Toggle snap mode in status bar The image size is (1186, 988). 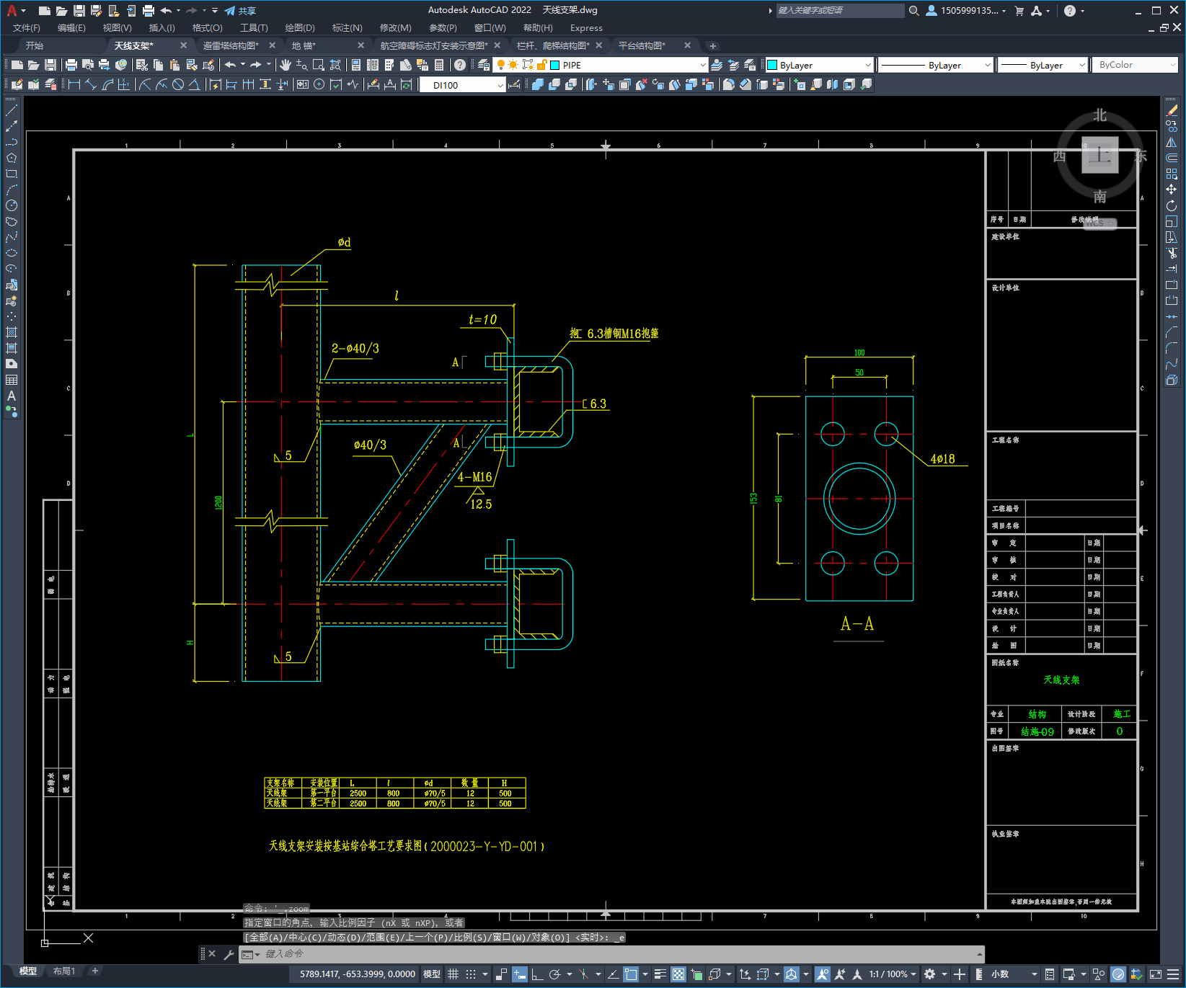tap(471, 974)
